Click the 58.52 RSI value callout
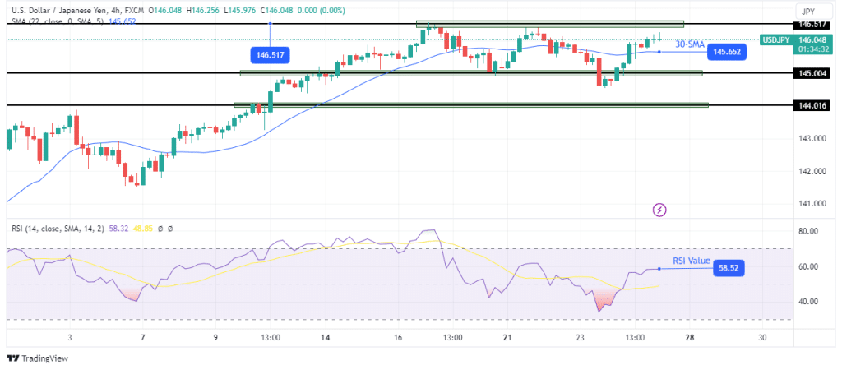The width and height of the screenshot is (842, 370). (x=729, y=269)
